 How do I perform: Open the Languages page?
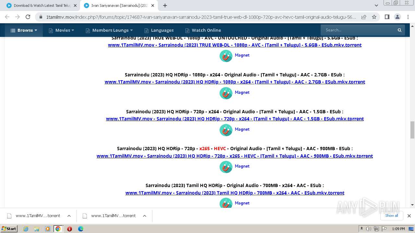[x=159, y=30]
